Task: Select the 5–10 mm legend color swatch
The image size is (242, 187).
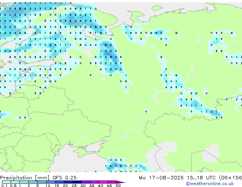Action: pos(42,182)
